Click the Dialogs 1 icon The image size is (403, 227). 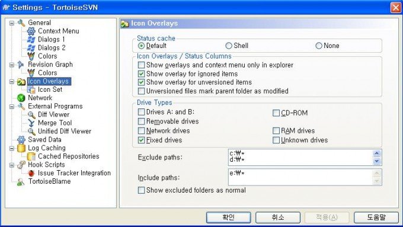pos(31,40)
